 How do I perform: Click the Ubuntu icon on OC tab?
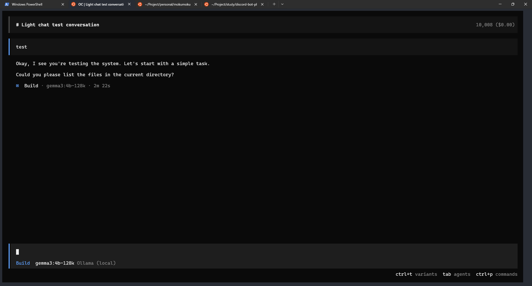[73, 4]
